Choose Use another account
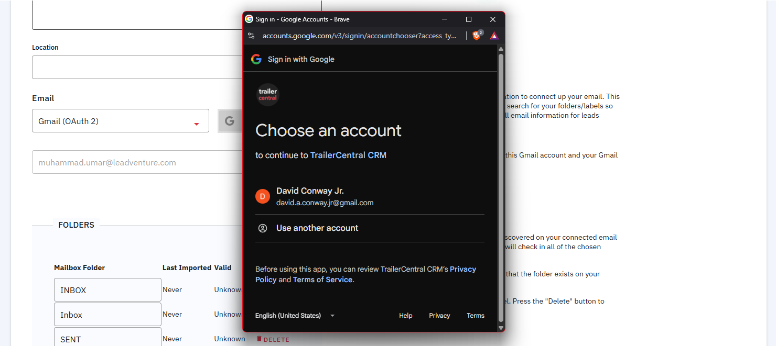776x346 pixels. tap(370, 228)
